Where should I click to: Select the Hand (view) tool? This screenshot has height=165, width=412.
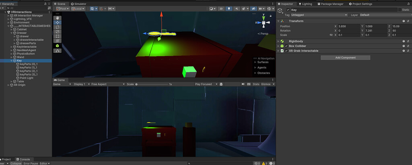[58, 18]
